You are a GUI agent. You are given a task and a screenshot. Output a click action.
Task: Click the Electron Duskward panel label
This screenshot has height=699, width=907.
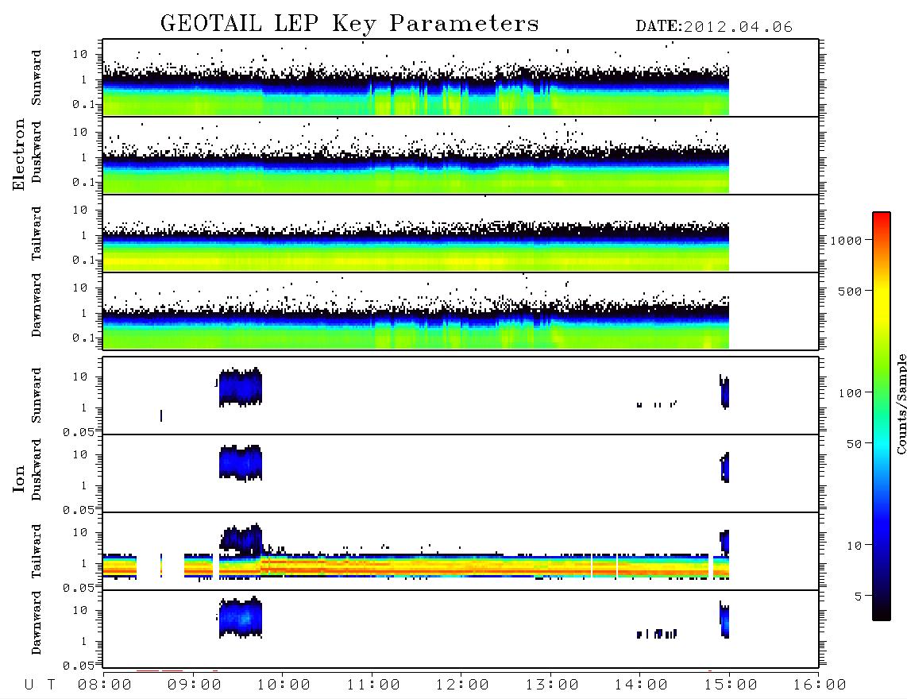click(37, 152)
